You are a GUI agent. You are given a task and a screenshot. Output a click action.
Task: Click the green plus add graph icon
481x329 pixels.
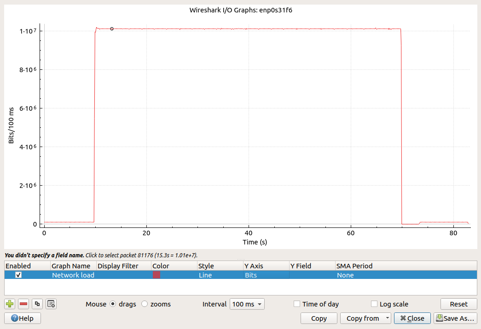click(x=10, y=304)
